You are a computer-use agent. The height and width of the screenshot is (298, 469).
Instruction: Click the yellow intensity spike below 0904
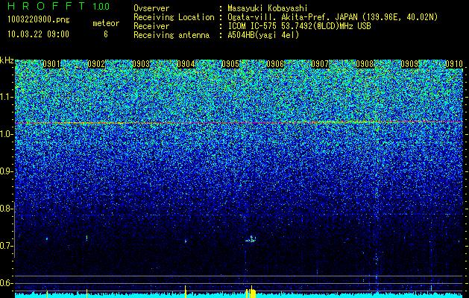[186, 291]
